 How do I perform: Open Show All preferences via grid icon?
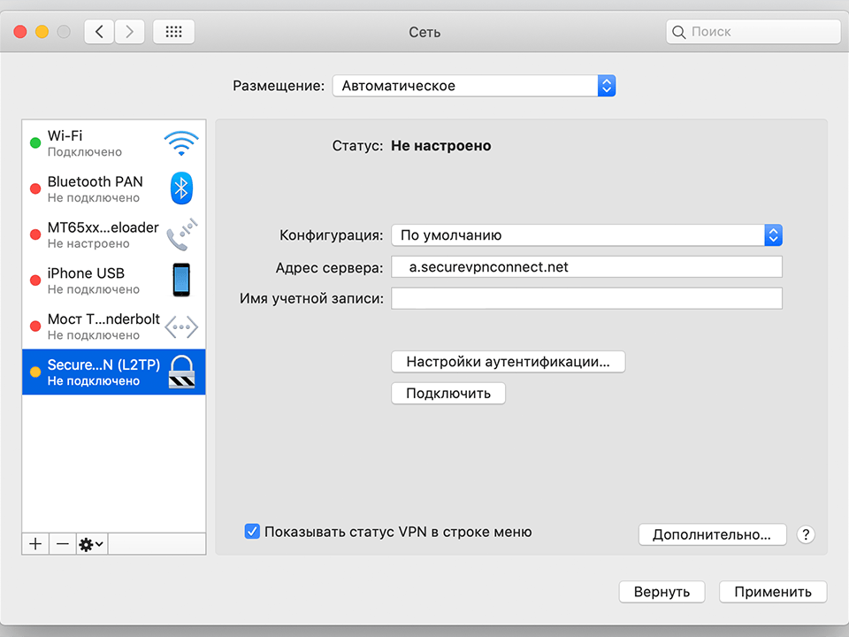tap(173, 31)
